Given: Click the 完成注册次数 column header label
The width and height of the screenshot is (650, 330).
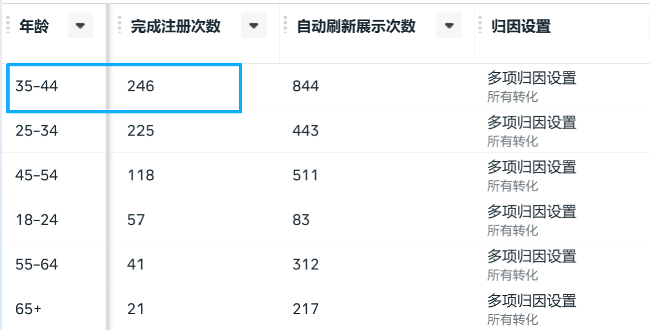Looking at the screenshot, I should 175,26.
